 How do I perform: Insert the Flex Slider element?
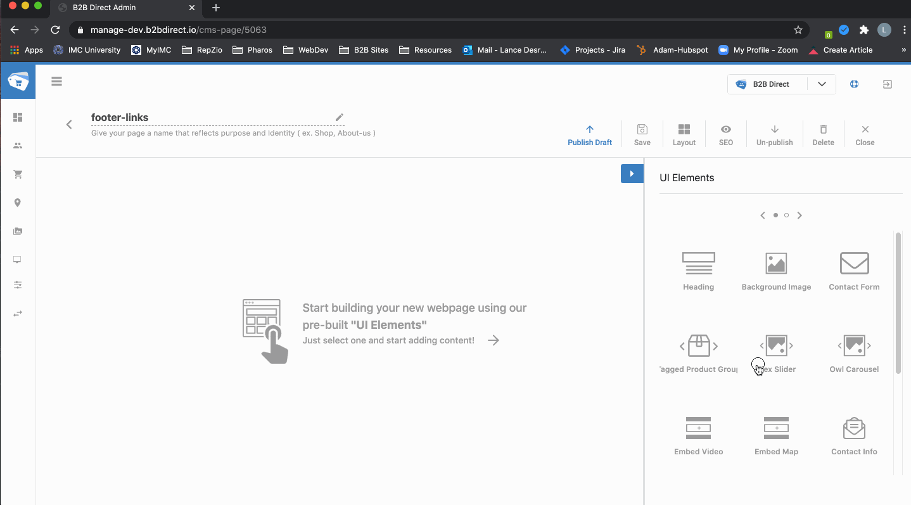tap(776, 354)
